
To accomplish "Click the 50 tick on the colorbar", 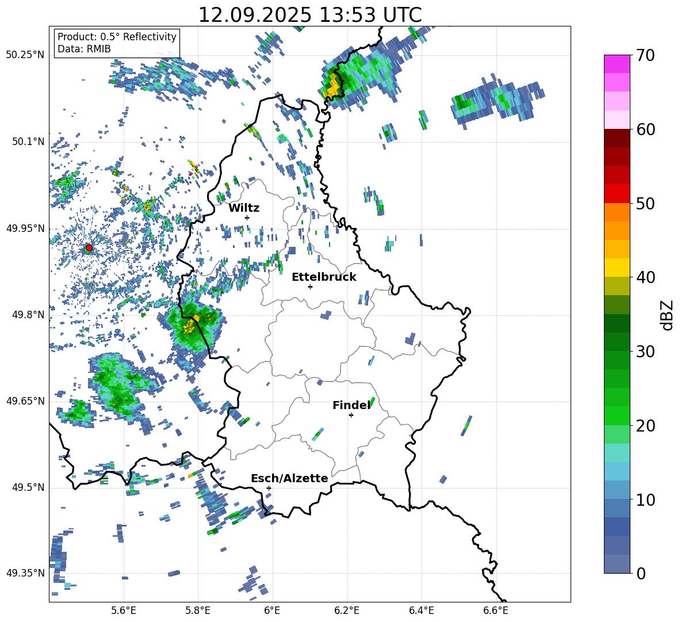I will [646, 203].
